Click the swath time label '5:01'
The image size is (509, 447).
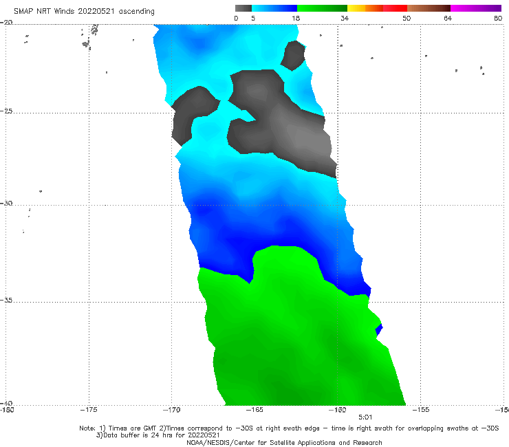(x=365, y=417)
